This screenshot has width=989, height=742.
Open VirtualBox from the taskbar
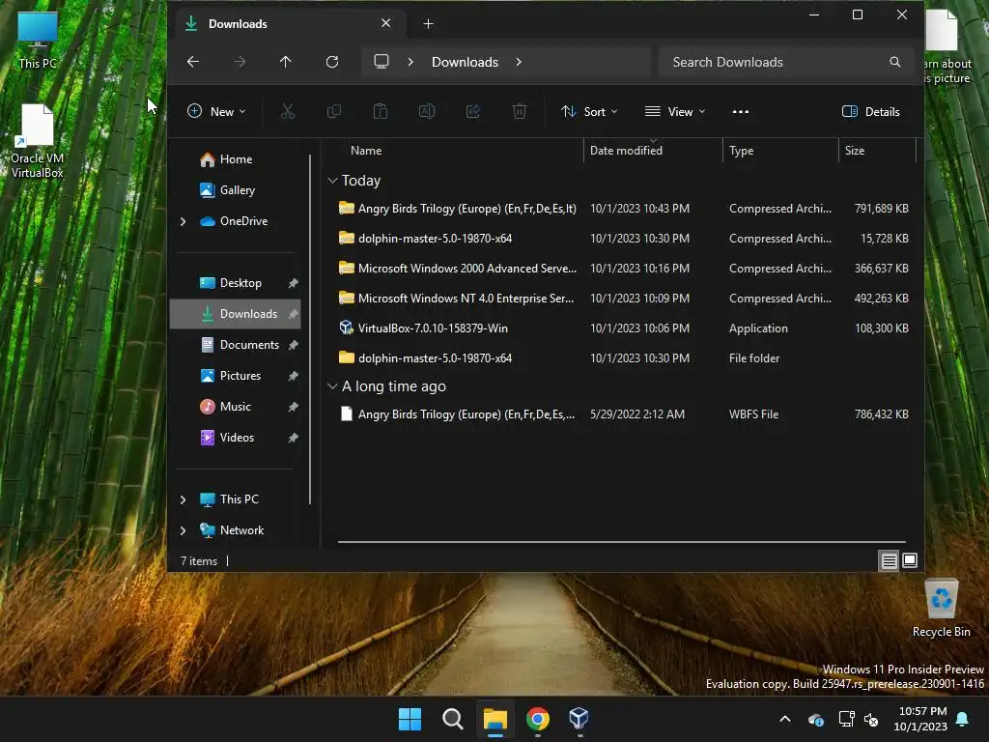click(x=579, y=719)
